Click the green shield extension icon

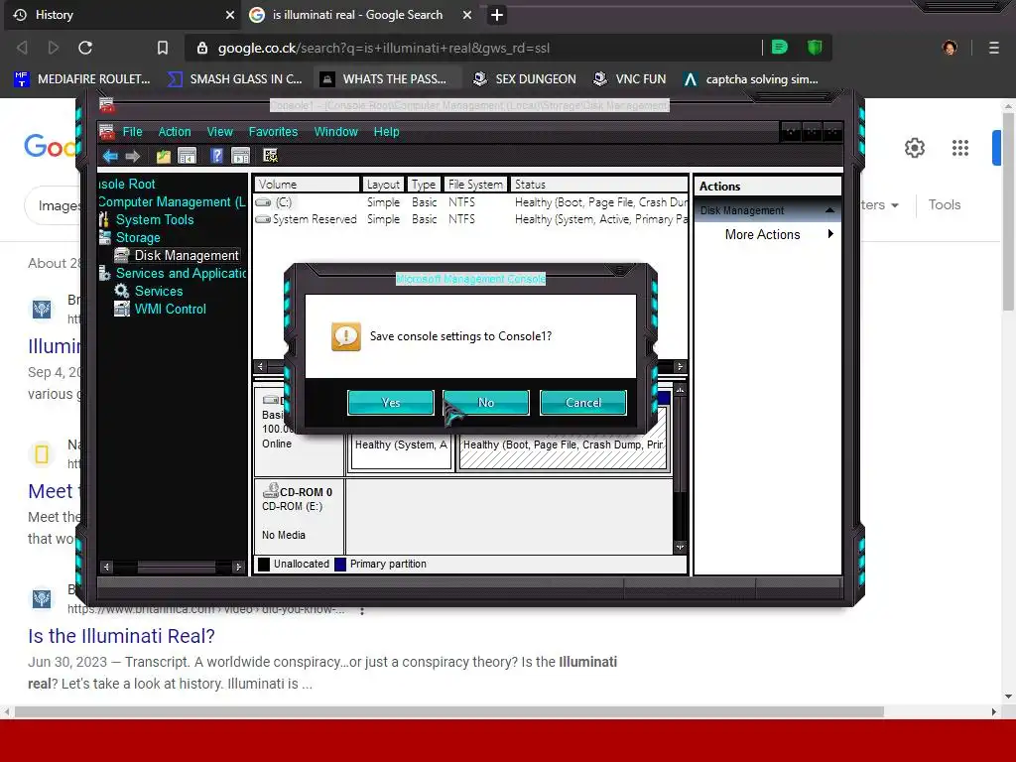pos(815,47)
